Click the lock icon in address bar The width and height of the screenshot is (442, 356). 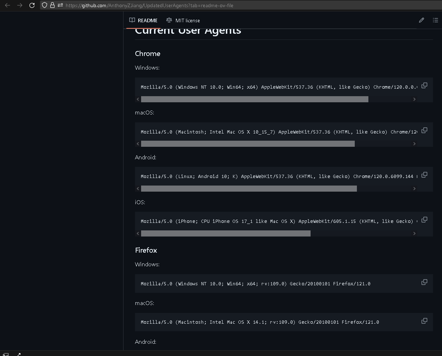point(52,5)
